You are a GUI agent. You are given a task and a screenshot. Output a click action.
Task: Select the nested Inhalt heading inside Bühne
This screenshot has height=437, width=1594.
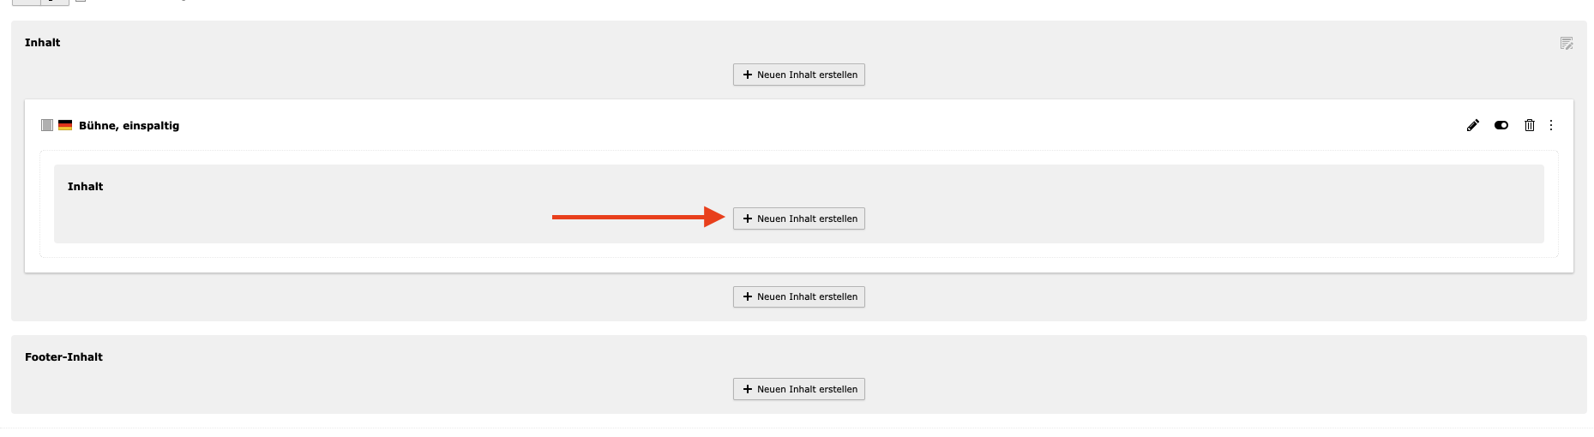86,187
